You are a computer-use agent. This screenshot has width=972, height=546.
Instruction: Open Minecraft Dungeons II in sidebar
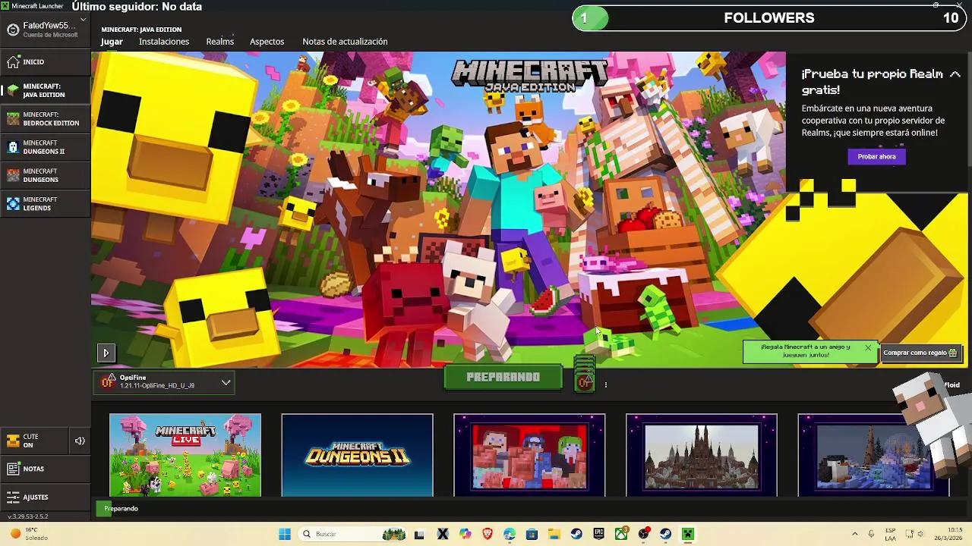[x=46, y=147]
